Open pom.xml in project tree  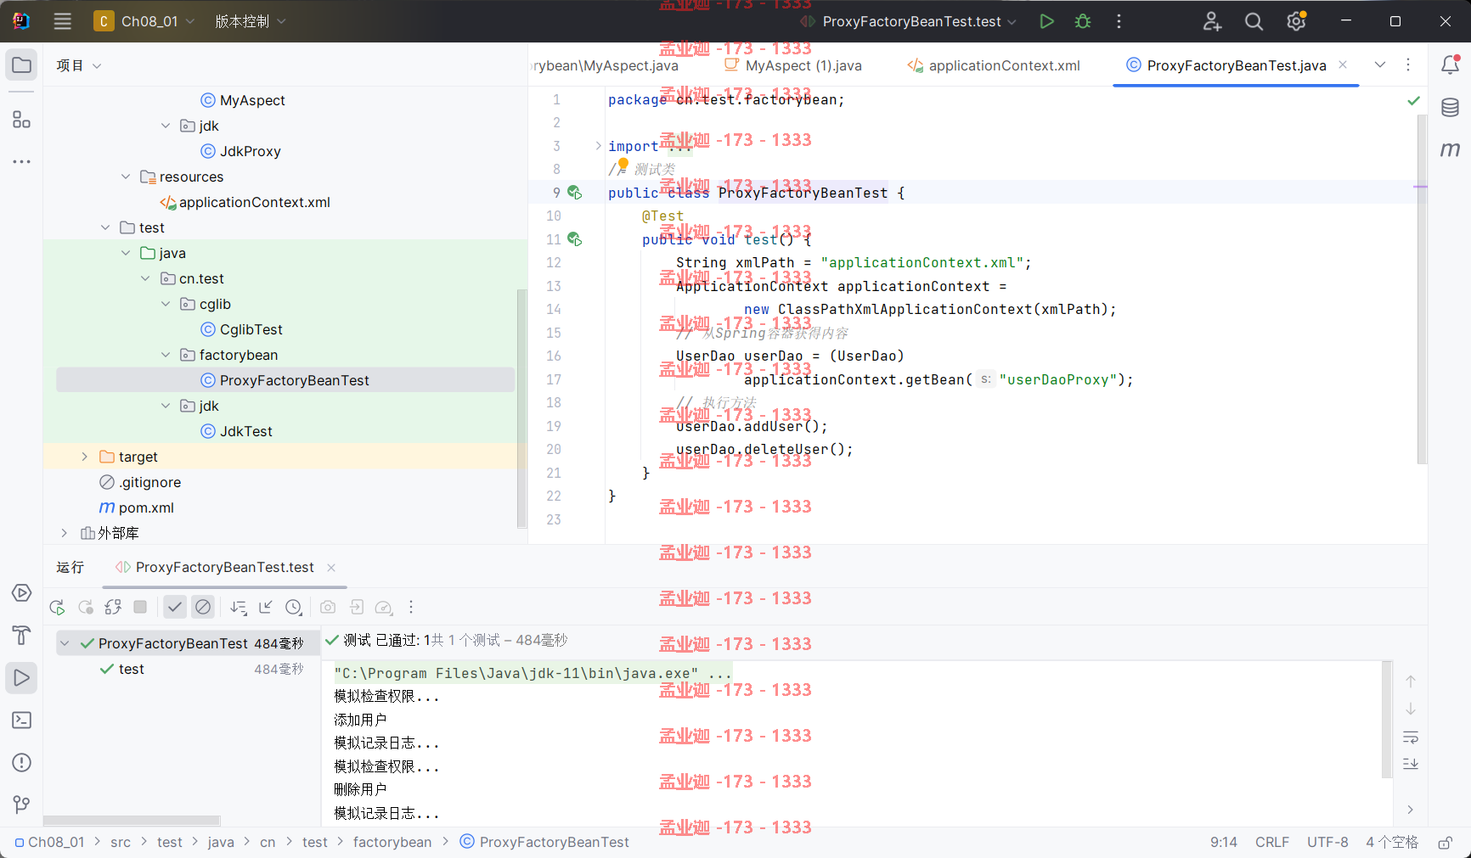146,508
